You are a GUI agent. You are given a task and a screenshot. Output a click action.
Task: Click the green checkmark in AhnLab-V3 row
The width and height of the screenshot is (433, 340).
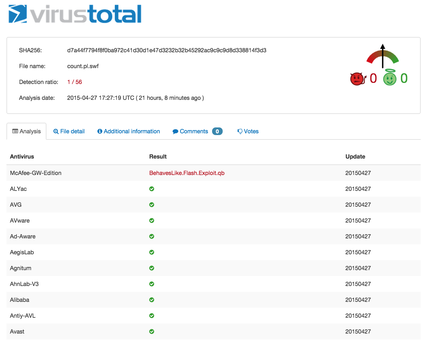point(152,284)
